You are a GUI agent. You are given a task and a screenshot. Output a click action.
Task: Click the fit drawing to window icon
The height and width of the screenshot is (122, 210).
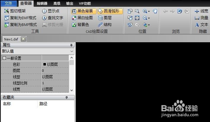[x=137, y=18]
